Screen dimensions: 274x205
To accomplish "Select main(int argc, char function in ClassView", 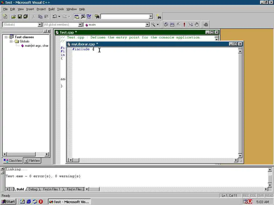I will click(36, 46).
